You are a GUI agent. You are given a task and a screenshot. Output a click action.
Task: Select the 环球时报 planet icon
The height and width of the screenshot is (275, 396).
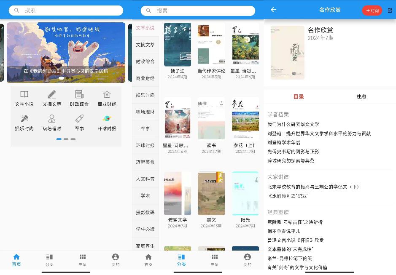(107, 119)
